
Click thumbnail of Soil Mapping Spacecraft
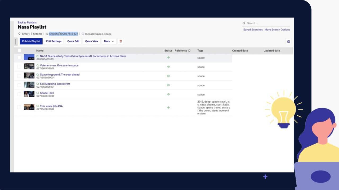coord(29,85)
